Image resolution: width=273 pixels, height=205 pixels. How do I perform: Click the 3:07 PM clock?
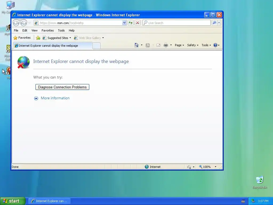(263, 201)
